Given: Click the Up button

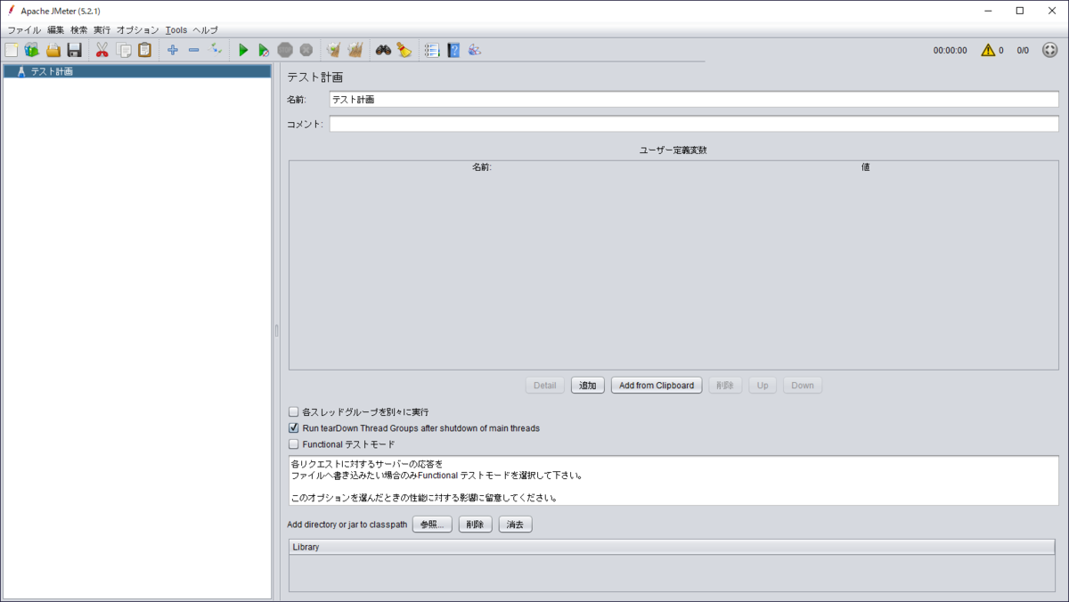Looking at the screenshot, I should pyautogui.click(x=763, y=386).
